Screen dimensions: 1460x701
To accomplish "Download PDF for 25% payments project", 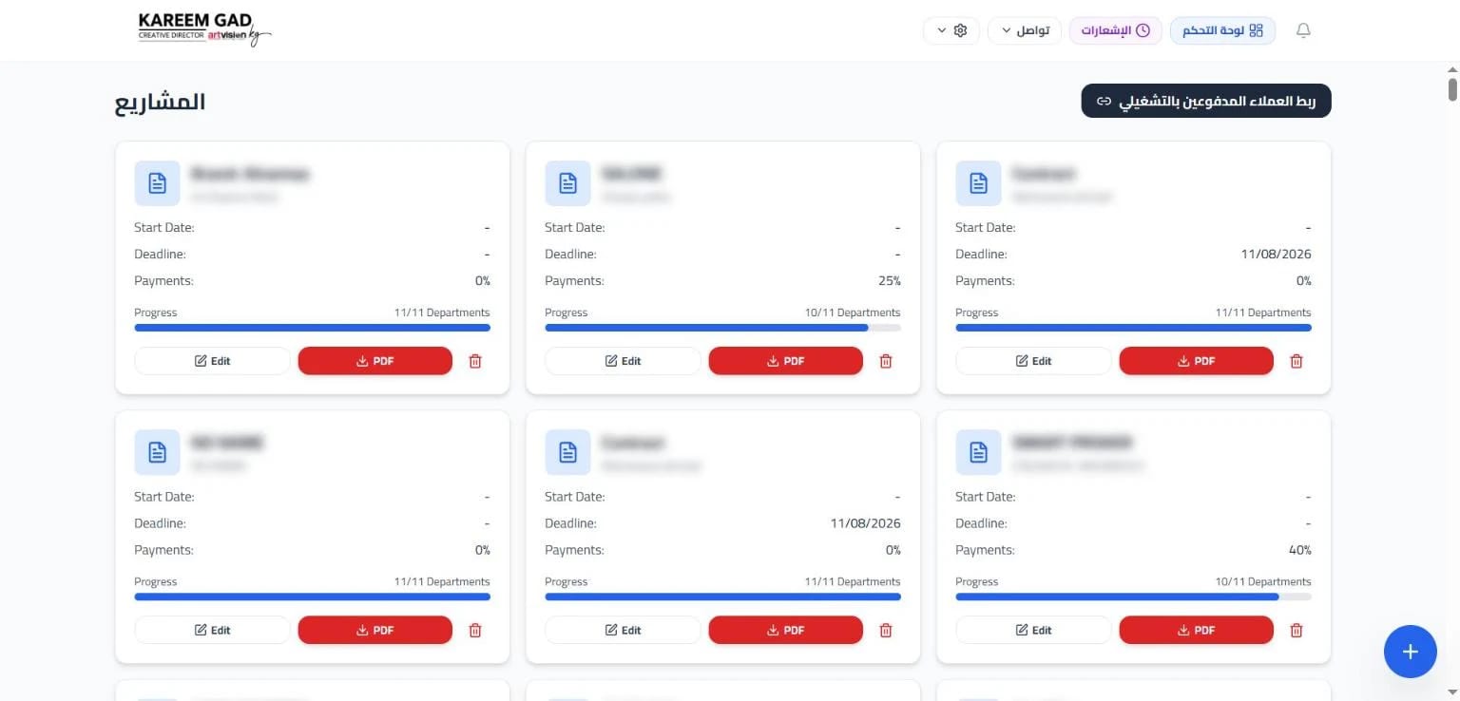I will click(786, 361).
